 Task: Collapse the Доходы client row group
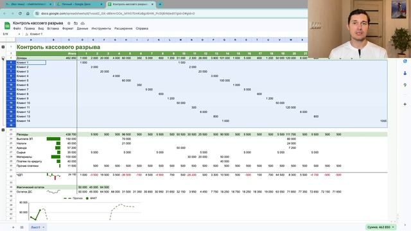click(x=3, y=58)
